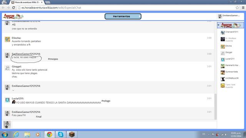
Task: Click Charizard1011's avatar icon
Action: (223, 33)
